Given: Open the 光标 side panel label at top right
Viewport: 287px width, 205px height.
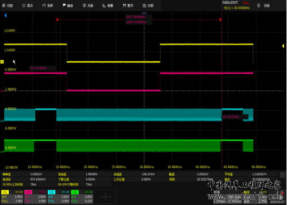Looking at the screenshot, I should (x=266, y=5).
